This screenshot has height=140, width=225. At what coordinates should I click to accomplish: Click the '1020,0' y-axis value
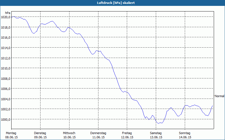(x=6, y=17)
